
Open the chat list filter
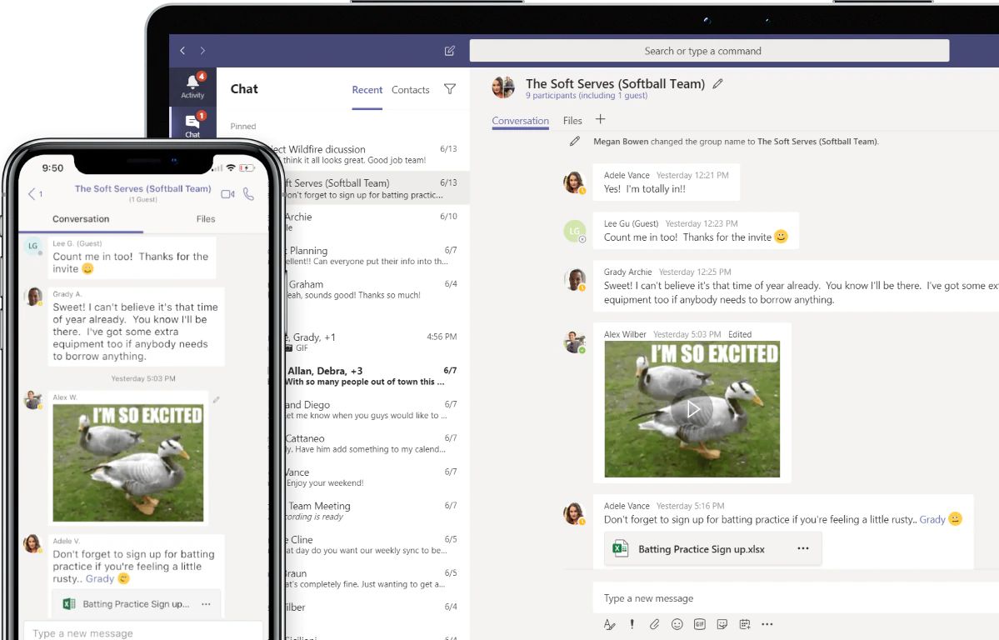(450, 89)
